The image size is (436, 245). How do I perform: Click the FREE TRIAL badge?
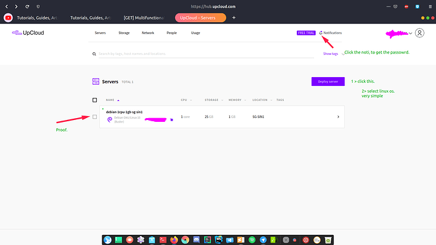pyautogui.click(x=306, y=33)
